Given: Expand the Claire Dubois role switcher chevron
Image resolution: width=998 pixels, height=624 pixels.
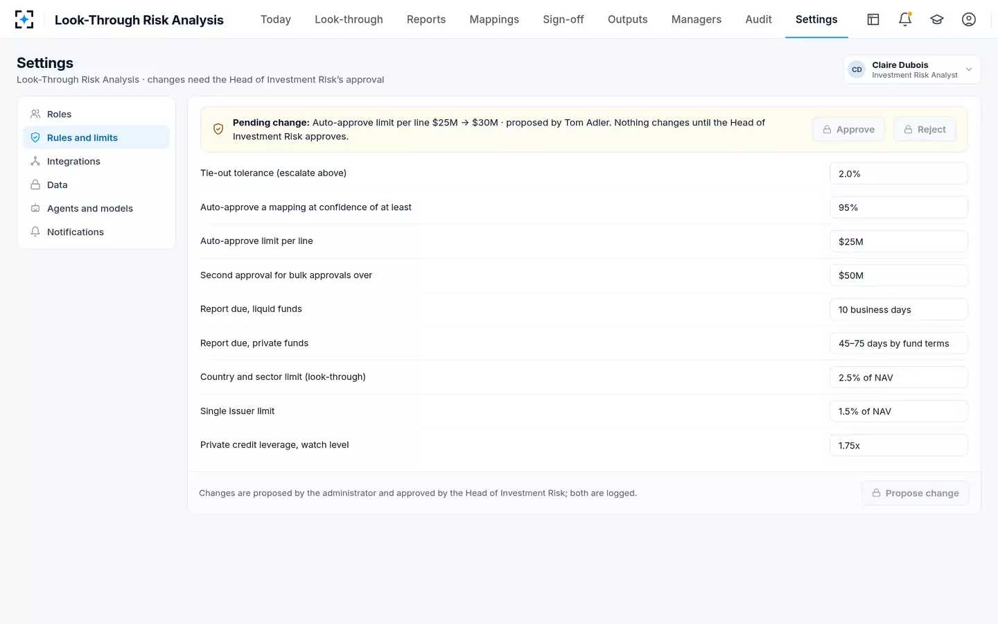Looking at the screenshot, I should pyautogui.click(x=969, y=69).
